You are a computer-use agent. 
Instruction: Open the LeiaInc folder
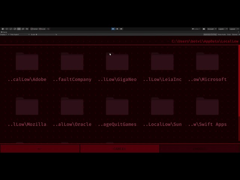click(162, 61)
